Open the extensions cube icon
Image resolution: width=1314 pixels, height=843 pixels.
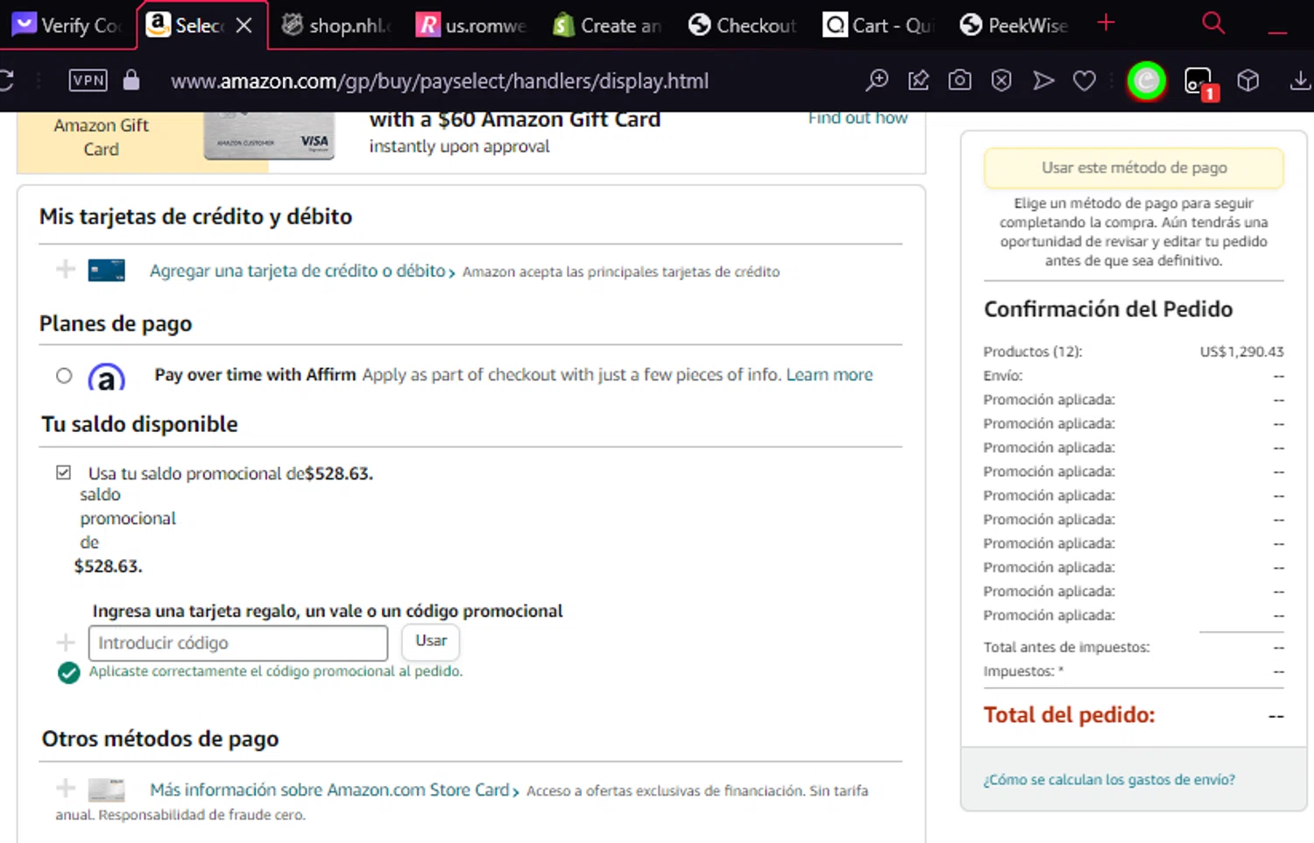coord(1248,81)
